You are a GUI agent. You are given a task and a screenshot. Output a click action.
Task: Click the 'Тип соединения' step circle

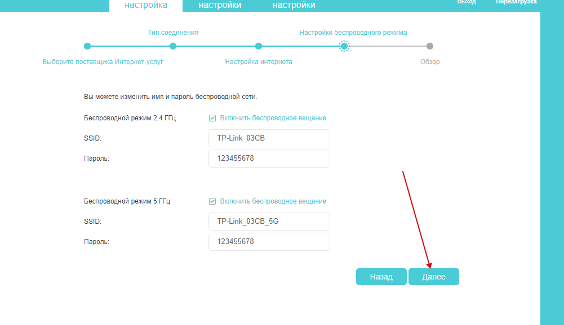tap(173, 46)
